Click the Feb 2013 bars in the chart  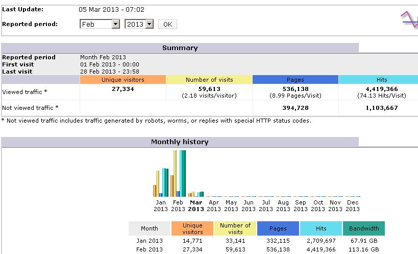pyautogui.click(x=178, y=173)
